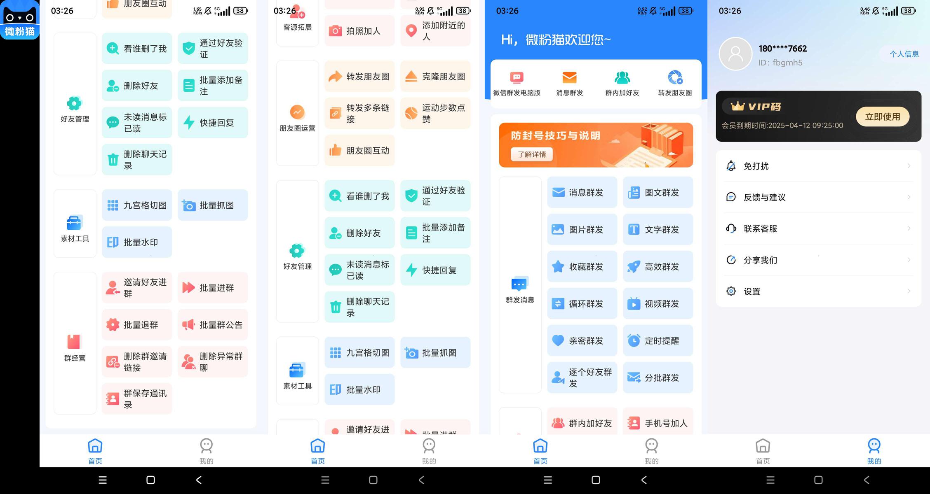Expand the 联系客服 row arrow
930x494 pixels.
(x=909, y=228)
